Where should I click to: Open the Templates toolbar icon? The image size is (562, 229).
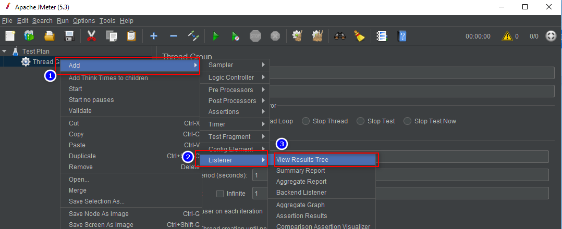point(29,36)
